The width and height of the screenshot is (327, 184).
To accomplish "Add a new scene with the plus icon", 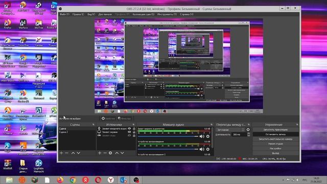I will pos(61,153).
